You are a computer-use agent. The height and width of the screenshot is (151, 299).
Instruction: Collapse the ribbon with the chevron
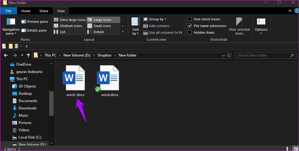coord(290,11)
